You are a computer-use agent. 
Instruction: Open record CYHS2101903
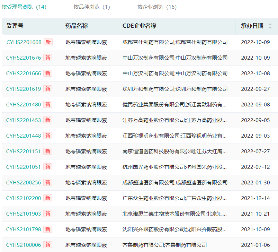24,214
